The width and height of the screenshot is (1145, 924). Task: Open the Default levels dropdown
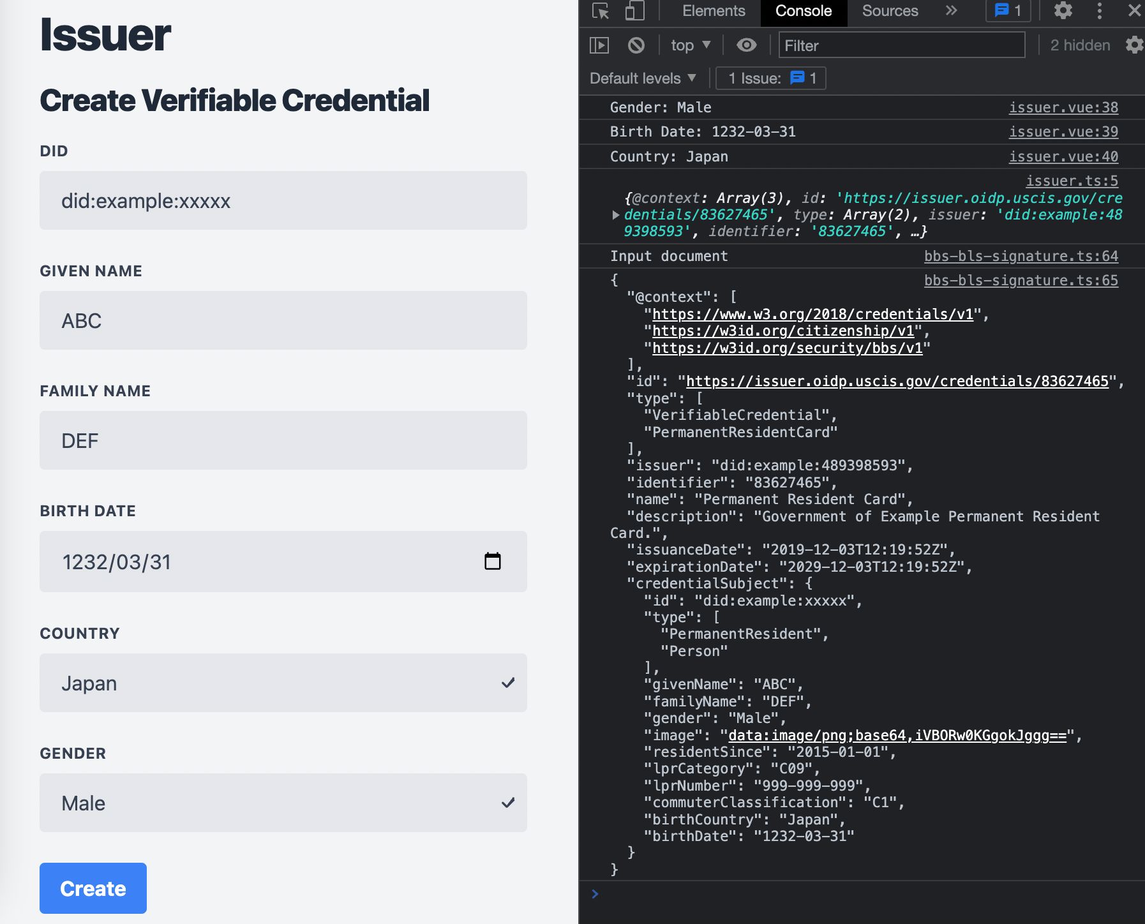pyautogui.click(x=643, y=78)
